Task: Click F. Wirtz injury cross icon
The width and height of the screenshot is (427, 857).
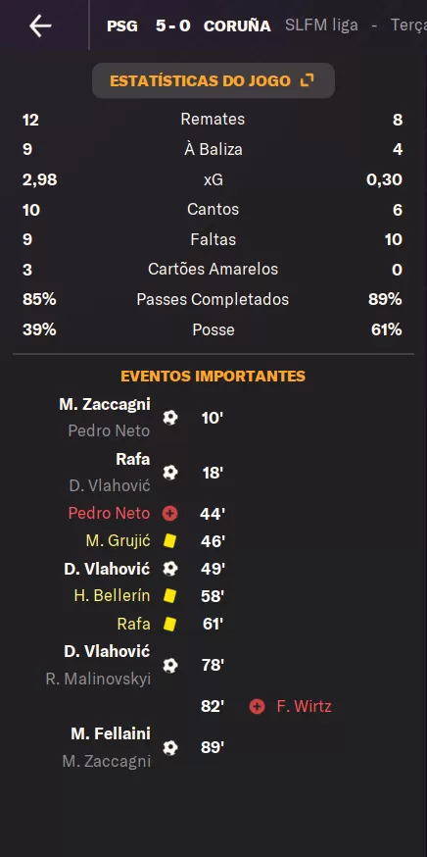Action: [257, 707]
